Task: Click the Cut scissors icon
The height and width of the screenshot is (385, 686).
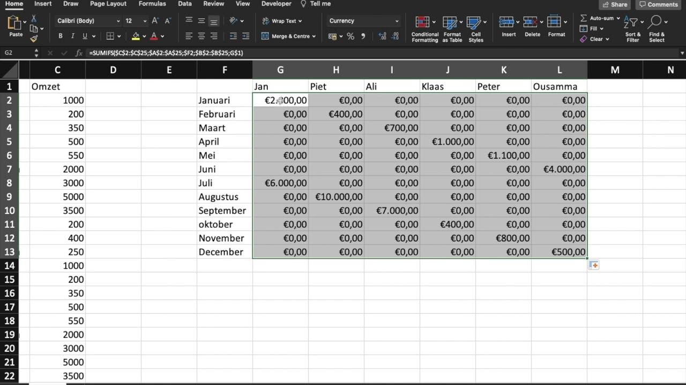Action: (34, 19)
